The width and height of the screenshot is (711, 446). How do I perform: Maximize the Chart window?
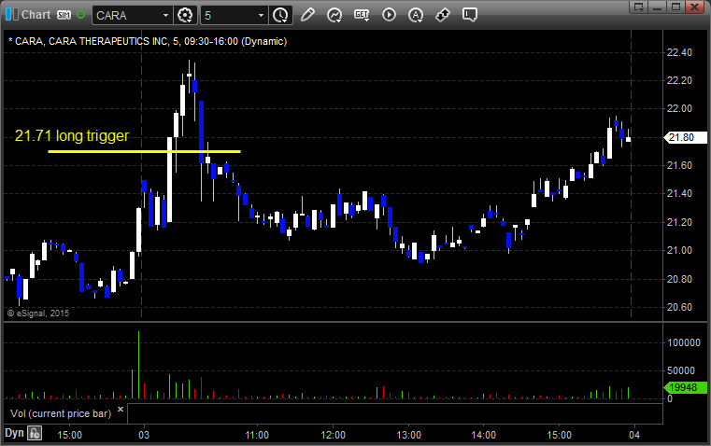pyautogui.click(x=675, y=7)
